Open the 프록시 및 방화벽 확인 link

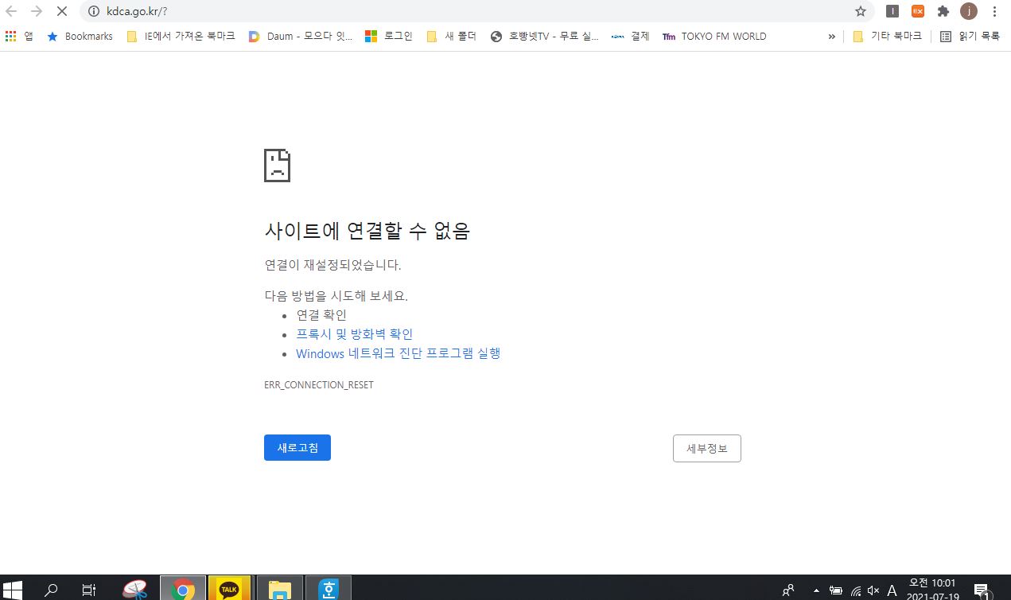[354, 334]
